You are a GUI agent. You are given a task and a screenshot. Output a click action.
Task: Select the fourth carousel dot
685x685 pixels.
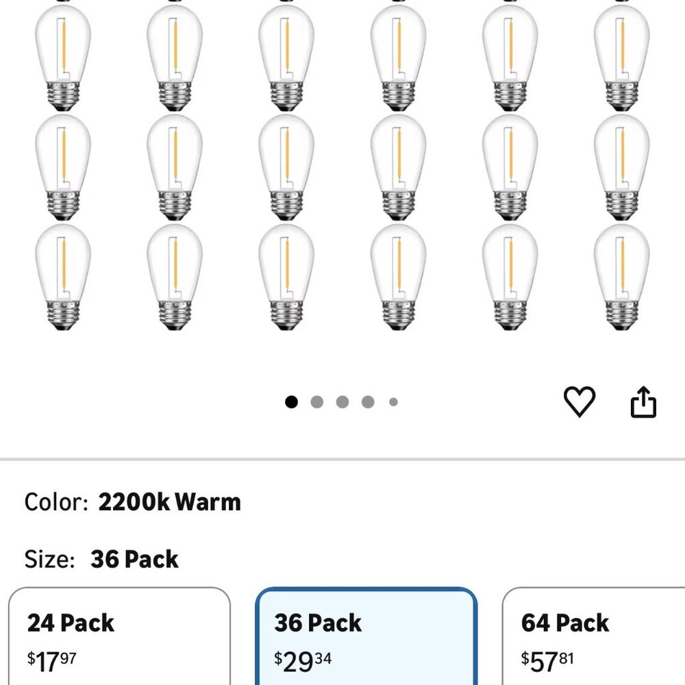[367, 401]
